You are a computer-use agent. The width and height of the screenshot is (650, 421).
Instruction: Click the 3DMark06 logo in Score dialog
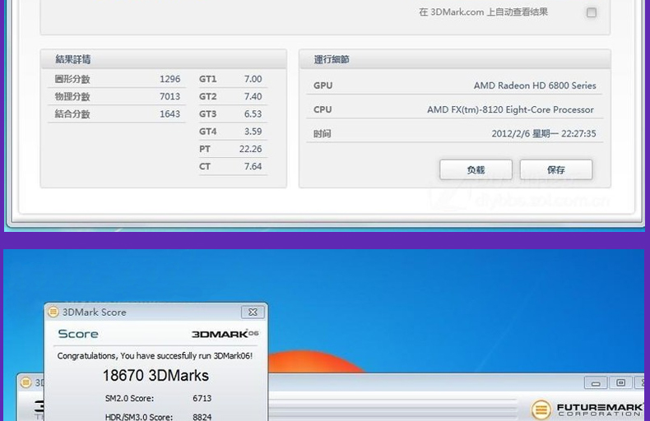click(x=225, y=334)
